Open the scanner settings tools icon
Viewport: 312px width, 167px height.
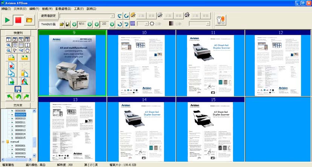[220, 20]
